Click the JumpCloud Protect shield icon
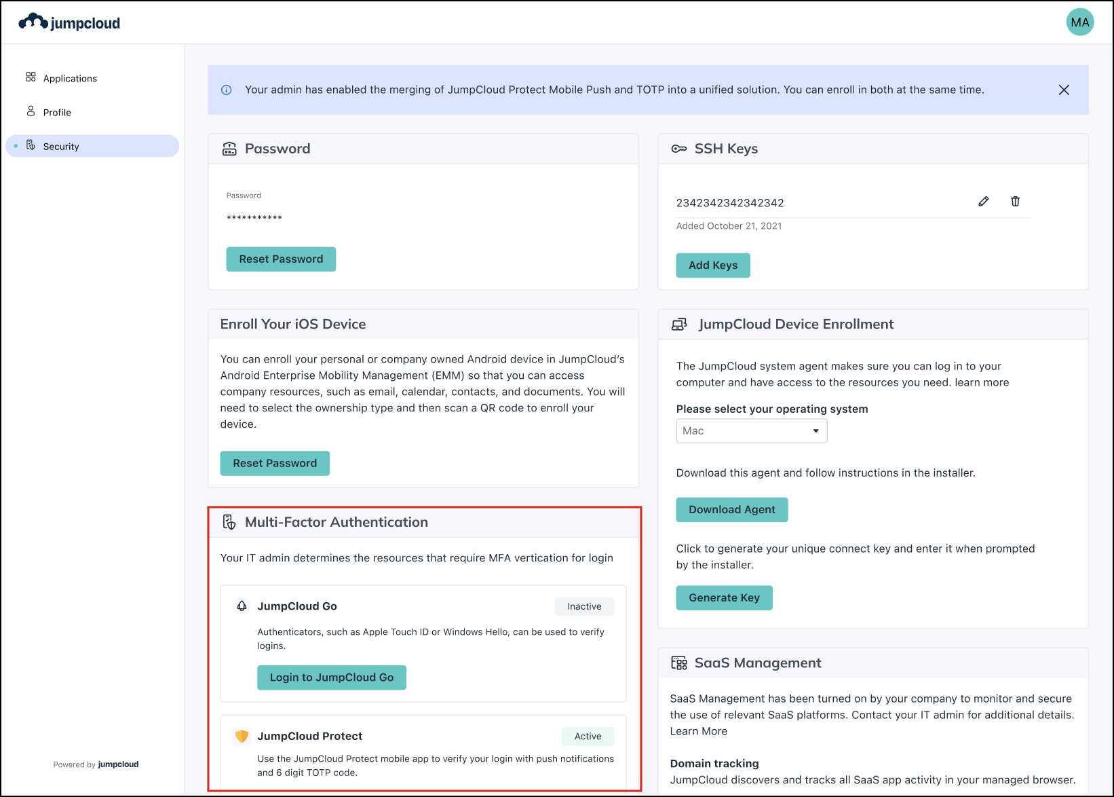The width and height of the screenshot is (1114, 797). tap(241, 735)
